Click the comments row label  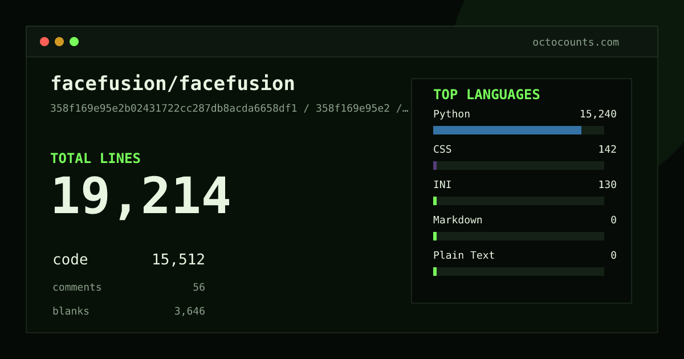tap(77, 287)
